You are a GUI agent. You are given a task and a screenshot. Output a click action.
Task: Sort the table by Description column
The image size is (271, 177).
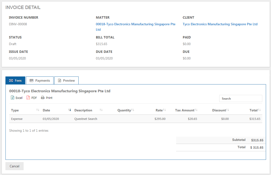click(88, 110)
